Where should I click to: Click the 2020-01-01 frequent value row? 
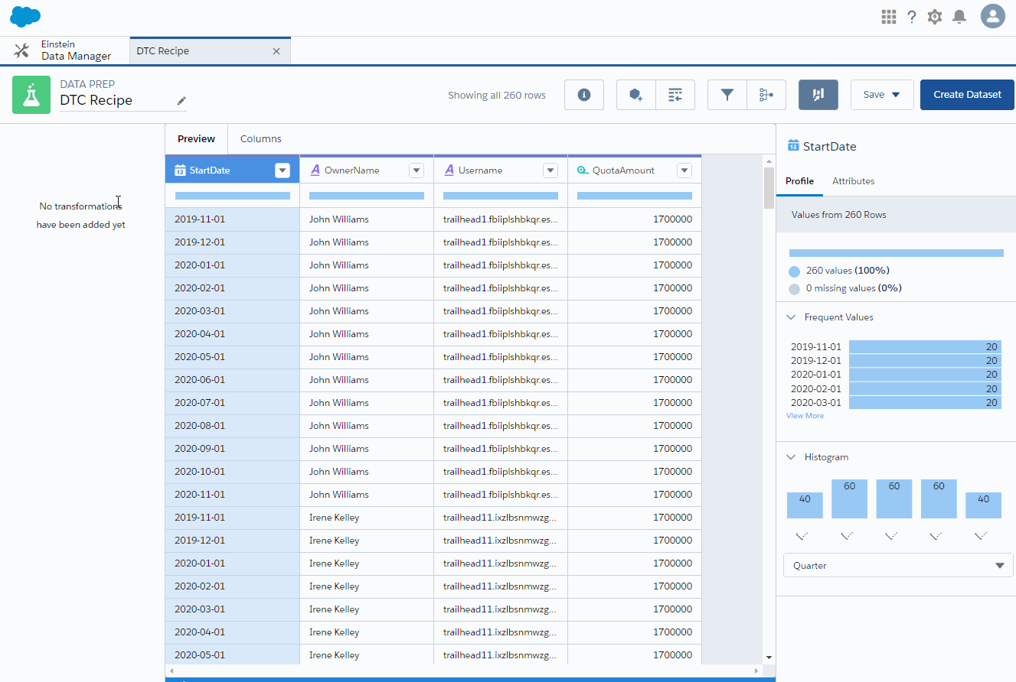(x=896, y=375)
